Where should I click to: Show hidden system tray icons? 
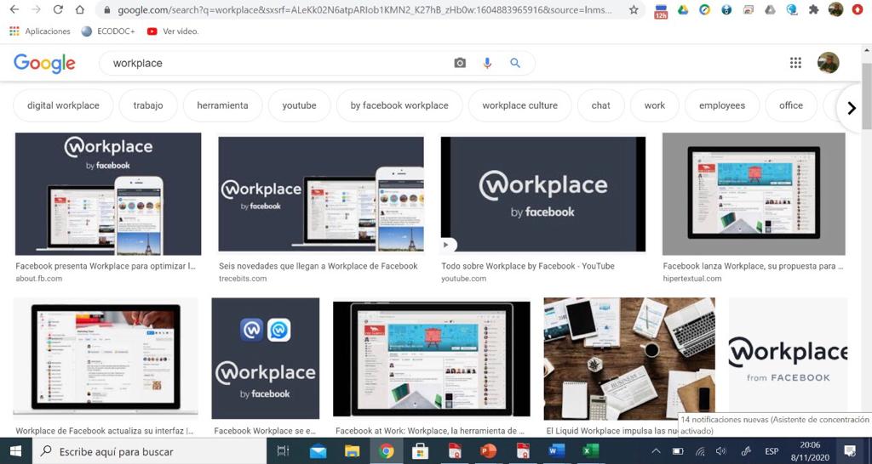pos(657,451)
